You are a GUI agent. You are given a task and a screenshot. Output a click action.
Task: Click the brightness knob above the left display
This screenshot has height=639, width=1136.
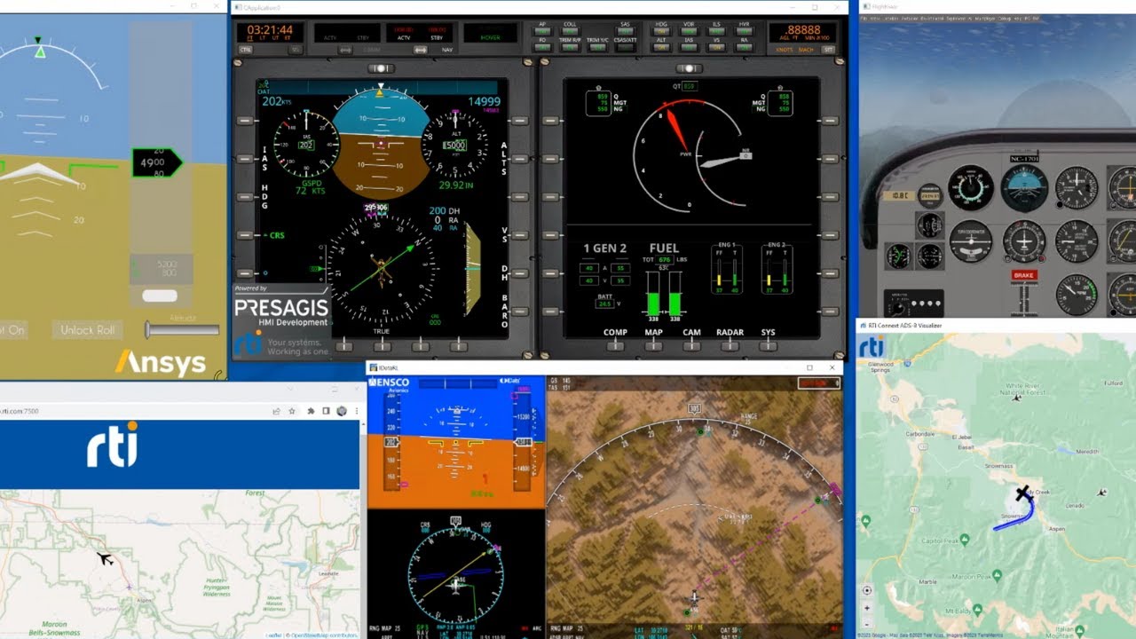[381, 68]
